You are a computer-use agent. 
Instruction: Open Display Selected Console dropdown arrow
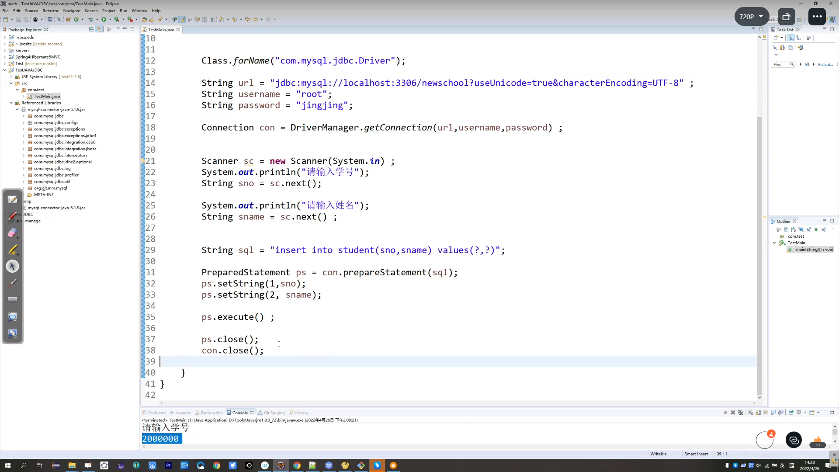pyautogui.click(x=804, y=413)
